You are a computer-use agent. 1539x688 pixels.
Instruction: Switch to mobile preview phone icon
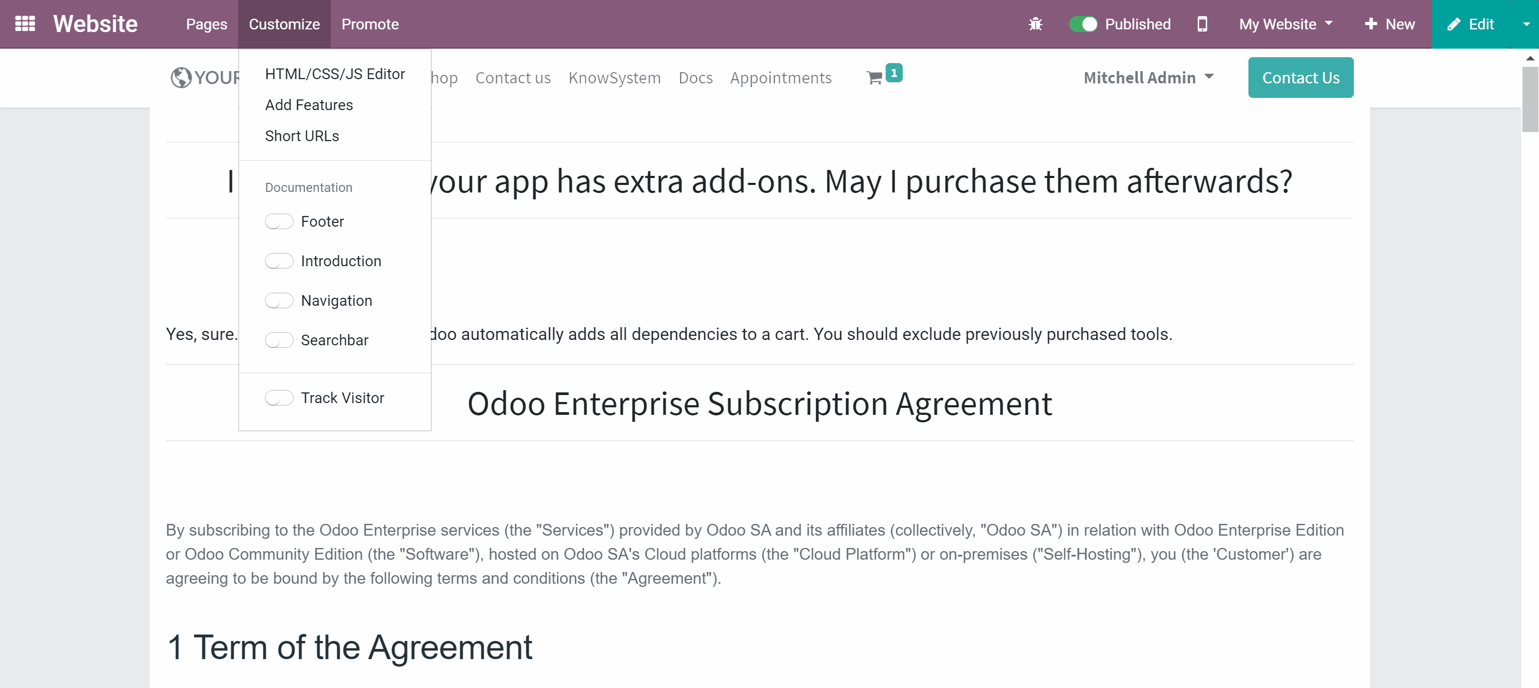pyautogui.click(x=1202, y=24)
